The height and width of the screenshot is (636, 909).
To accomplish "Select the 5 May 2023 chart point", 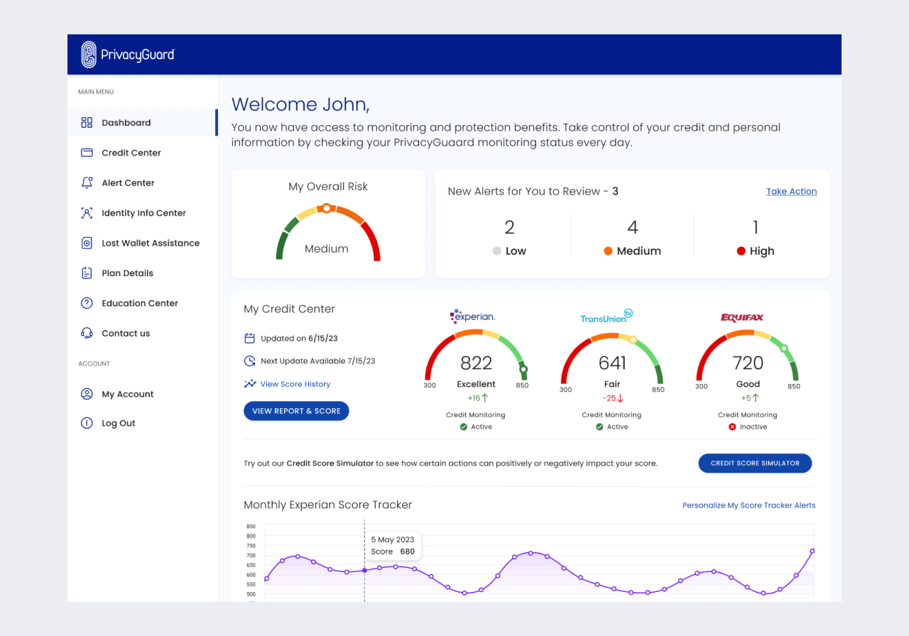I will coord(364,570).
